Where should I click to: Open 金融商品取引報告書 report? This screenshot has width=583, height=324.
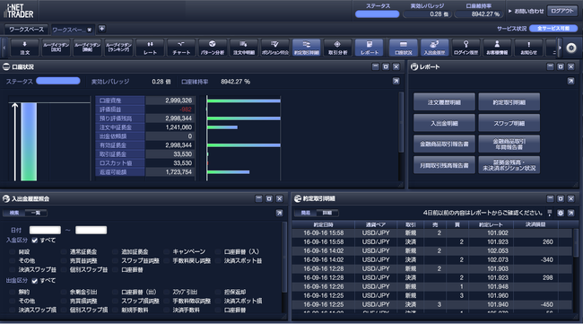[444, 144]
